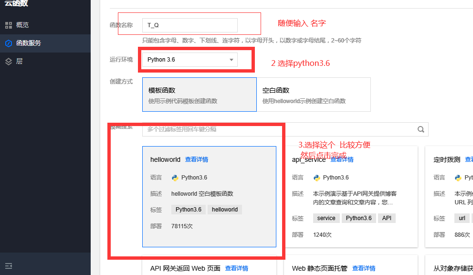Open the 层 layers icon in sidebar
This screenshot has height=275, width=473.
(8, 61)
